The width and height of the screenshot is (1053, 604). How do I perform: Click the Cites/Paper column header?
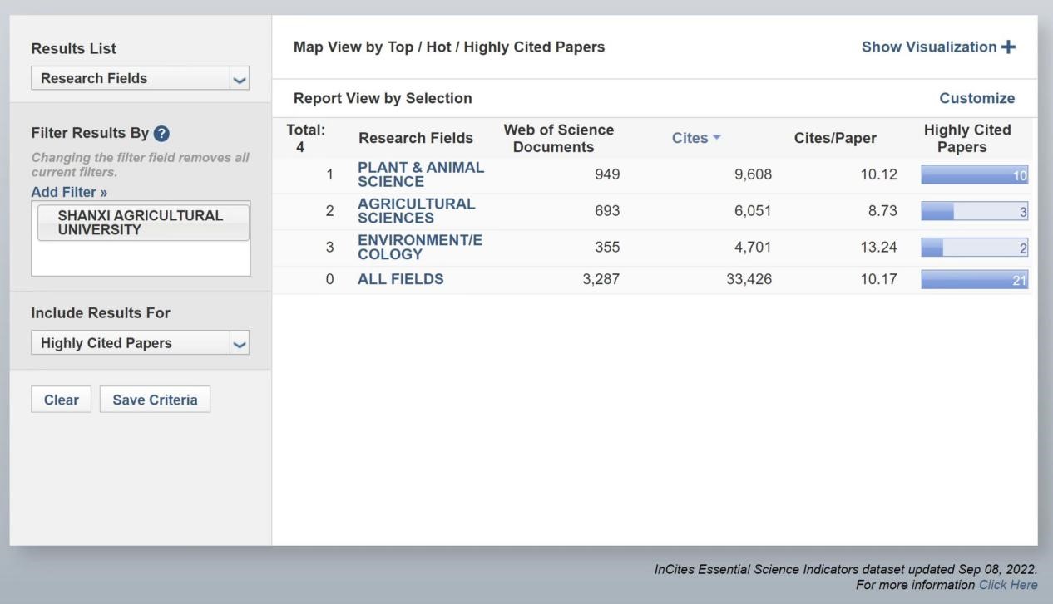(x=835, y=138)
